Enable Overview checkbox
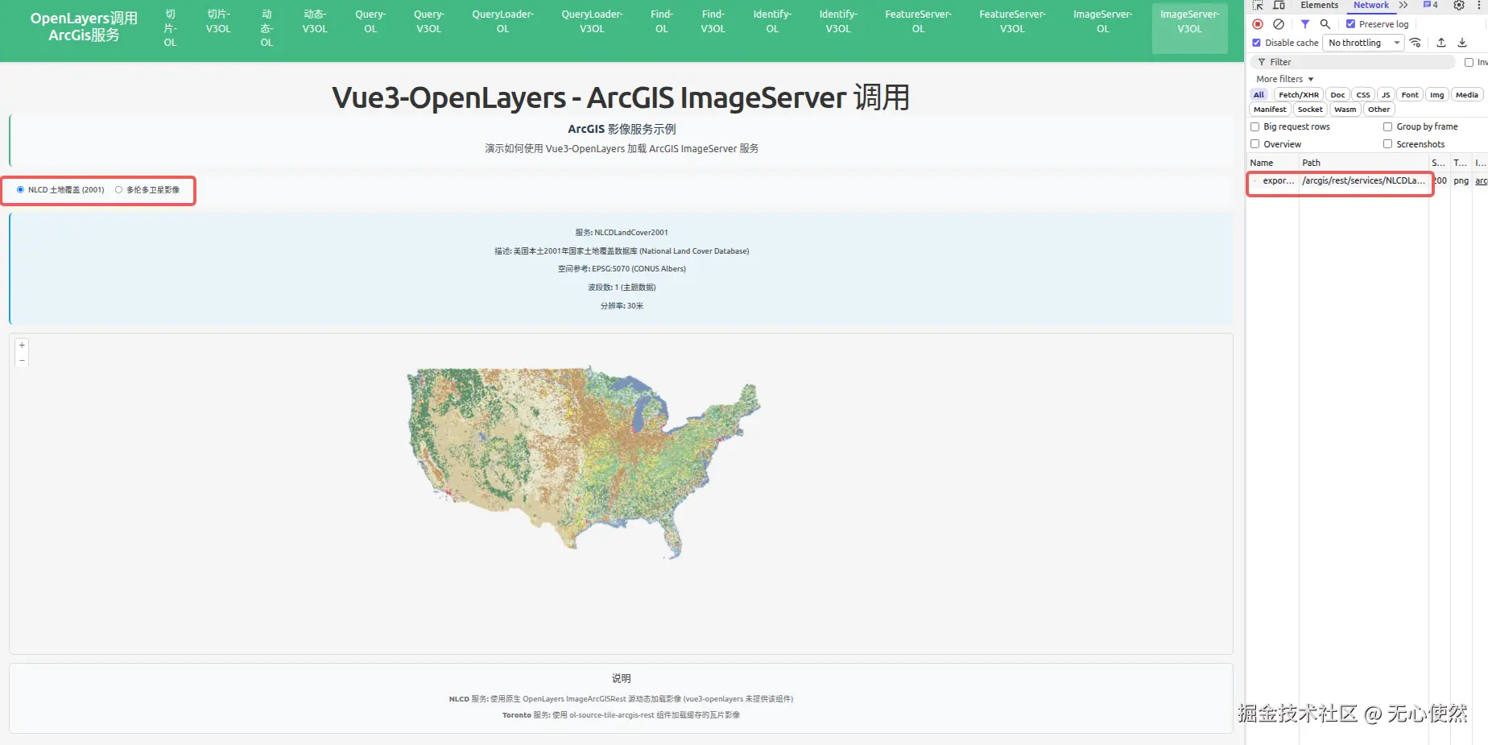 coord(1255,144)
